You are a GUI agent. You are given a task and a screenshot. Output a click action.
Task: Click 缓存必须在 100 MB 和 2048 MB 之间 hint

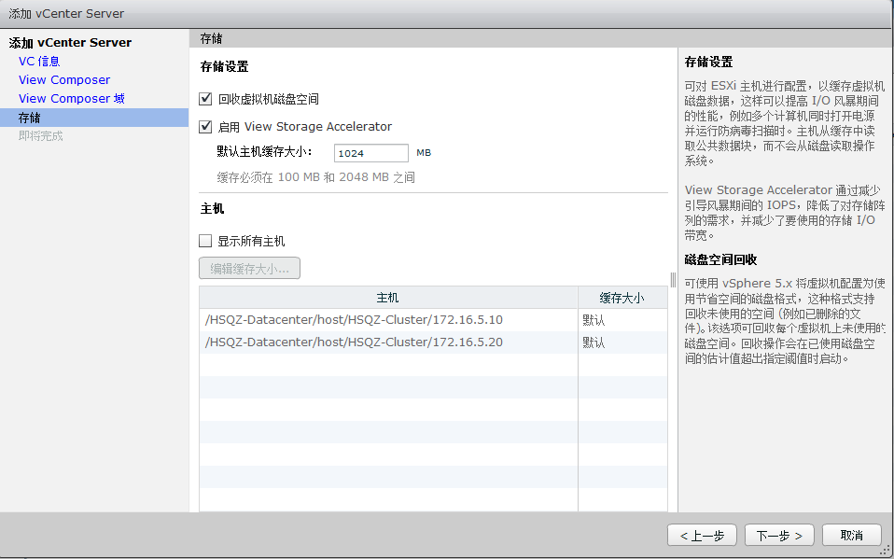click(x=315, y=177)
